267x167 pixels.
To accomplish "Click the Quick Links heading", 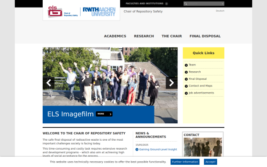I will (203, 53).
